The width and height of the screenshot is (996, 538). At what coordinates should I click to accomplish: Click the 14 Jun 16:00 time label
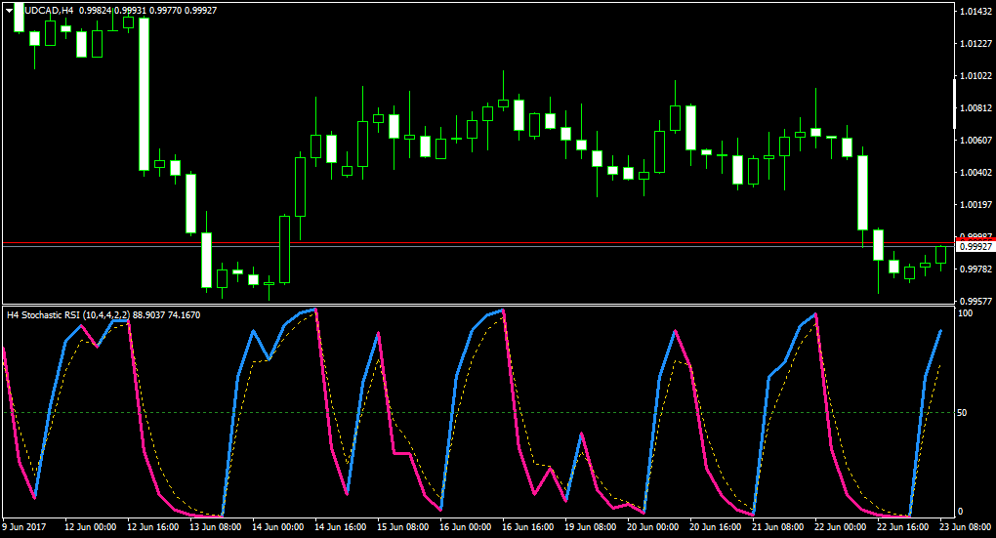point(341,527)
